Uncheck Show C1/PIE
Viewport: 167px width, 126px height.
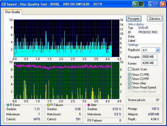(130, 75)
